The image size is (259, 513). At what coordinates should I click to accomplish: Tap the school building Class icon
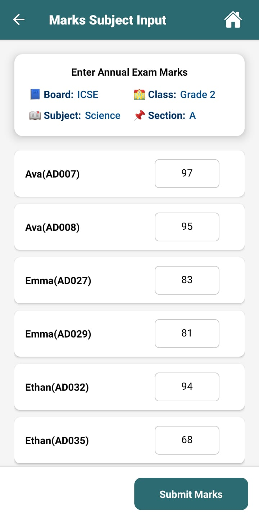pos(139,95)
